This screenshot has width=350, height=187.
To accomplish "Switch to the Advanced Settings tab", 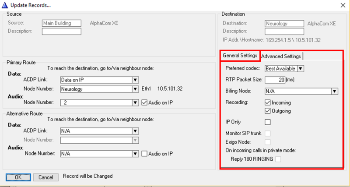I will 281,56.
